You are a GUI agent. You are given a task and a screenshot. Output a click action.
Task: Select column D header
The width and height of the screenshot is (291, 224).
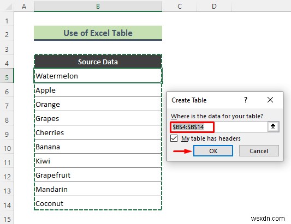point(214,7)
